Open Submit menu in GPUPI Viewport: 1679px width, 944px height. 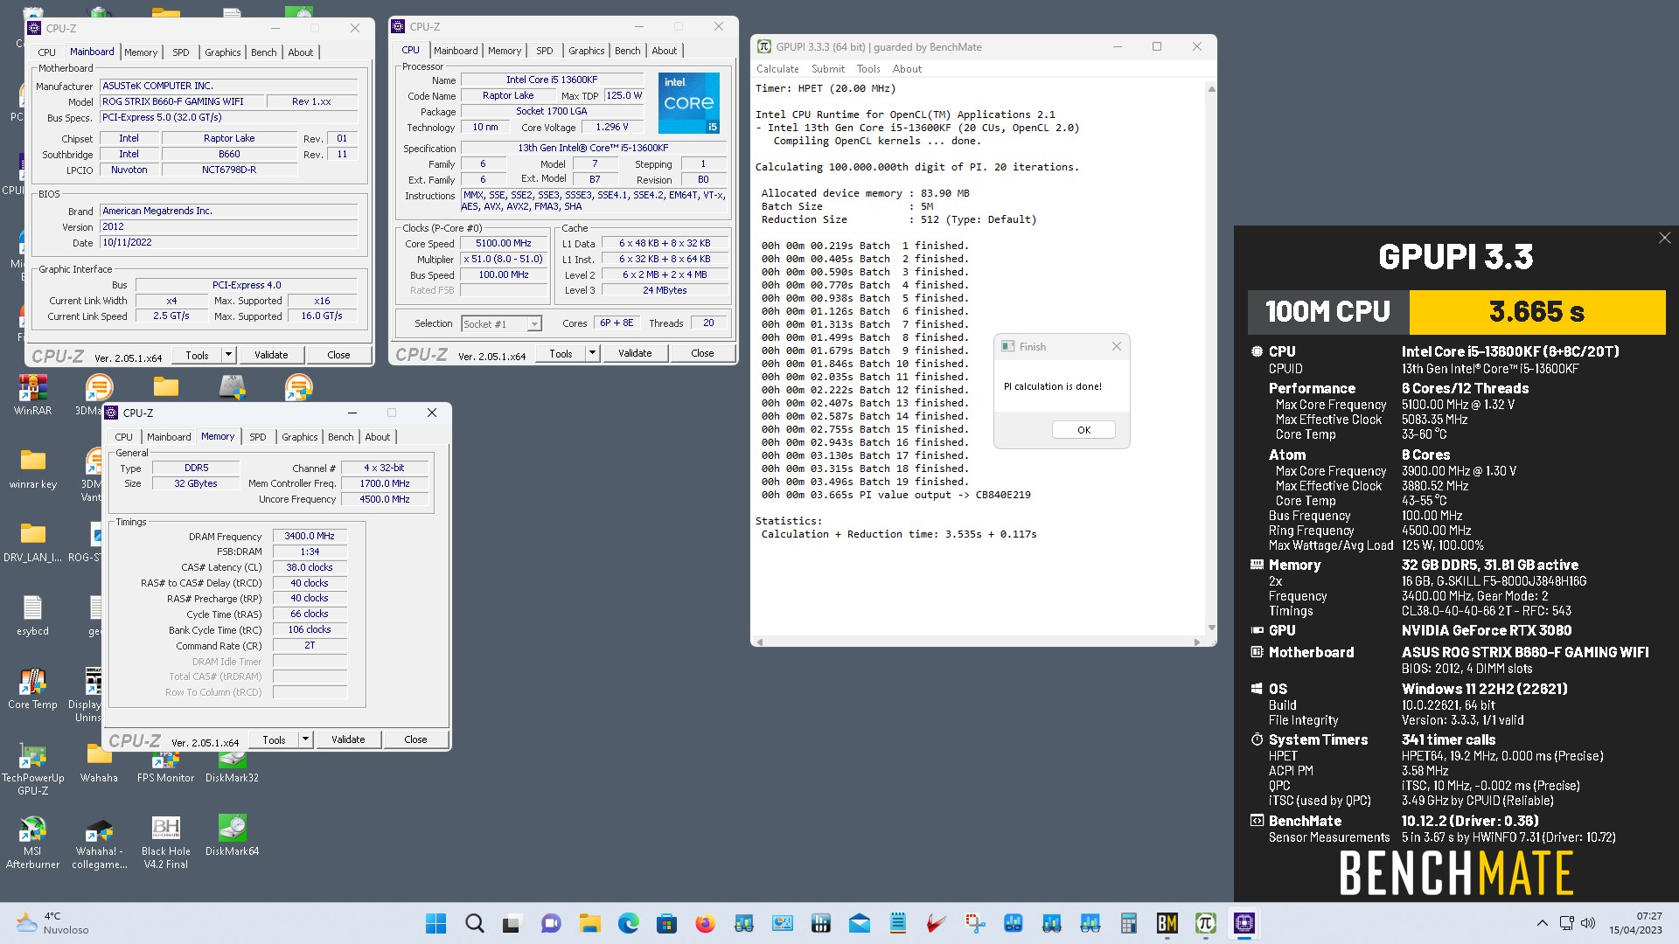827,69
